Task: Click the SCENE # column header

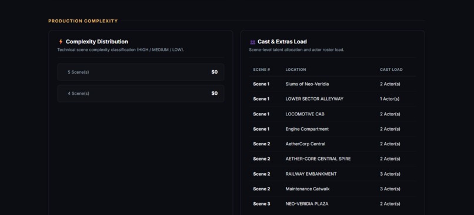Action: (262, 70)
